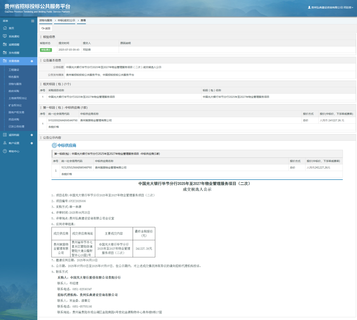The width and height of the screenshot is (357, 320).
Task: Click the user avatar icon in header
Action: tap(309, 7)
